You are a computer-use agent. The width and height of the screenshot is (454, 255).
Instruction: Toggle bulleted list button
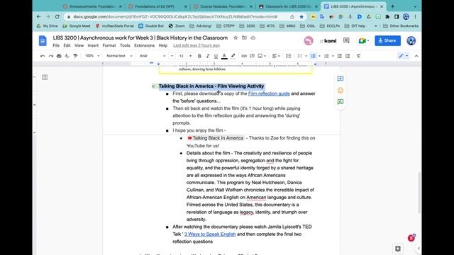313,56
